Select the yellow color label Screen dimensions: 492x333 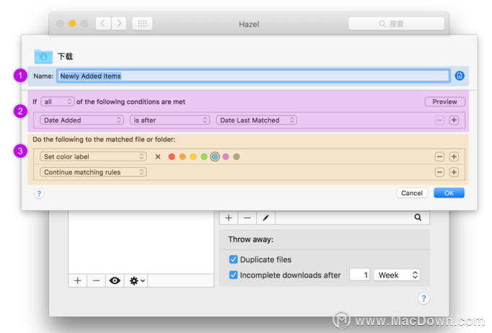tap(193, 156)
